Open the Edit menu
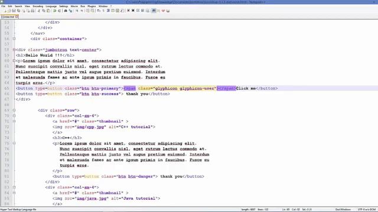378x212 pixels. [10, 6]
